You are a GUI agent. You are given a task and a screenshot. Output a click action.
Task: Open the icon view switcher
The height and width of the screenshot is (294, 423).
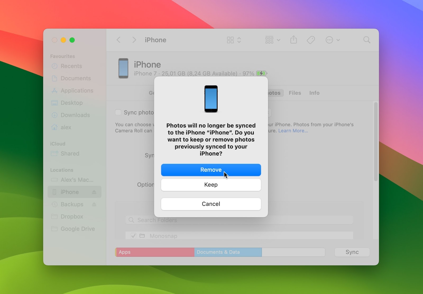pos(234,40)
